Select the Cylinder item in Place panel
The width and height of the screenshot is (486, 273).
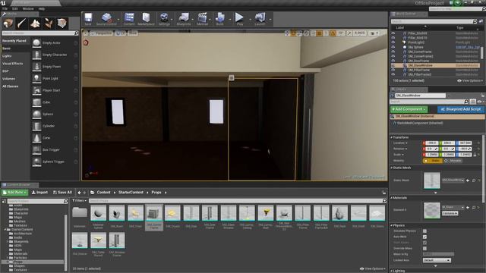click(x=55, y=126)
